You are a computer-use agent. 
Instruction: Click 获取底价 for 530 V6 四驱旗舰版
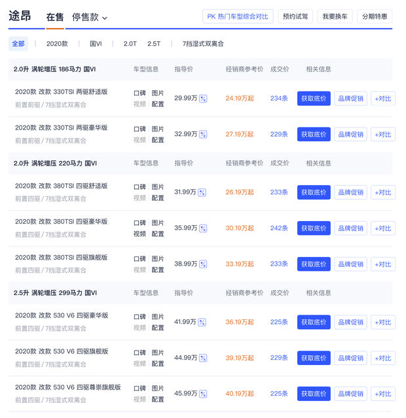pos(314,358)
